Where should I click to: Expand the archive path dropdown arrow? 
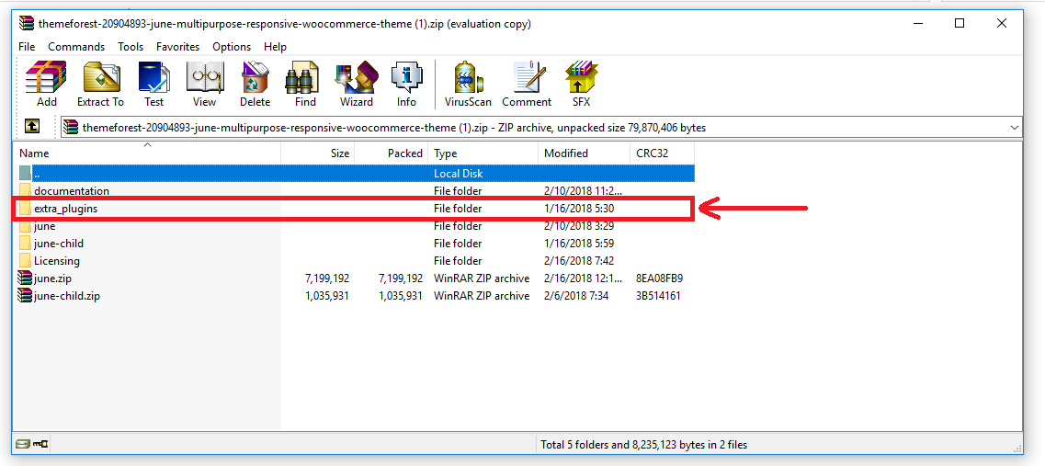1015,128
